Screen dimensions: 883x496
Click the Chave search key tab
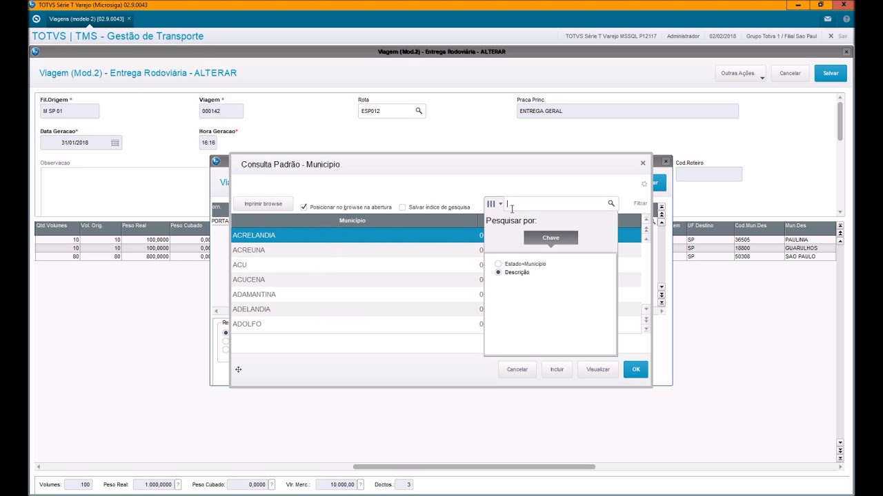[x=550, y=238]
